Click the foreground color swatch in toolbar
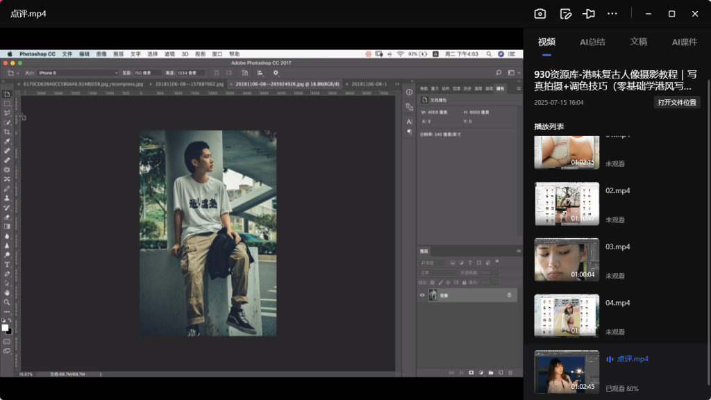 (x=5, y=327)
